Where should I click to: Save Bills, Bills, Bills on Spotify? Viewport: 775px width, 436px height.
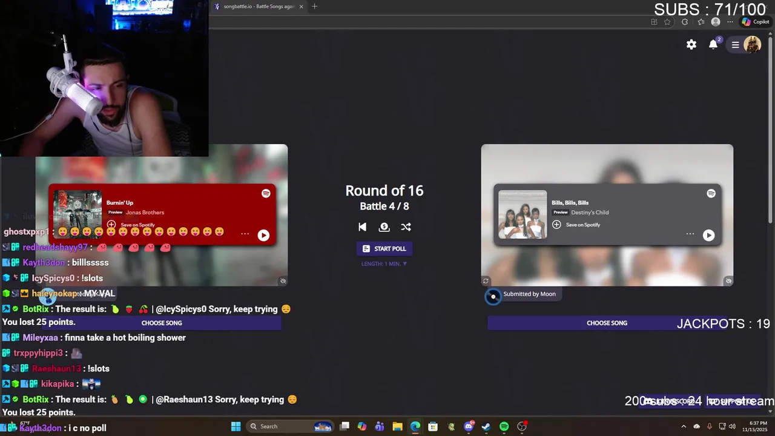576,225
